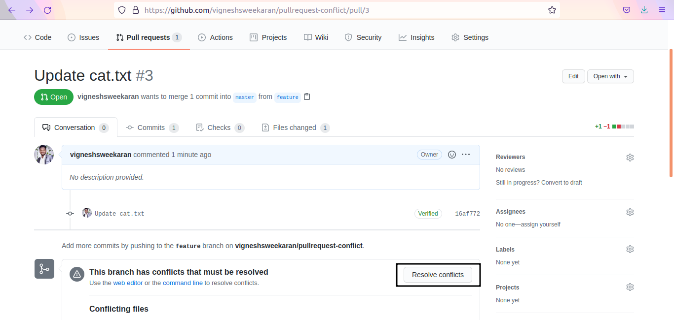Open the comment three-dot options menu
This screenshot has height=320, width=674.
(466, 155)
